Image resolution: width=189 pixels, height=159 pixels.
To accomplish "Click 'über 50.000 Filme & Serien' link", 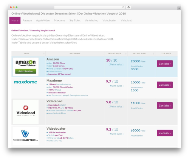I will click(61, 87).
